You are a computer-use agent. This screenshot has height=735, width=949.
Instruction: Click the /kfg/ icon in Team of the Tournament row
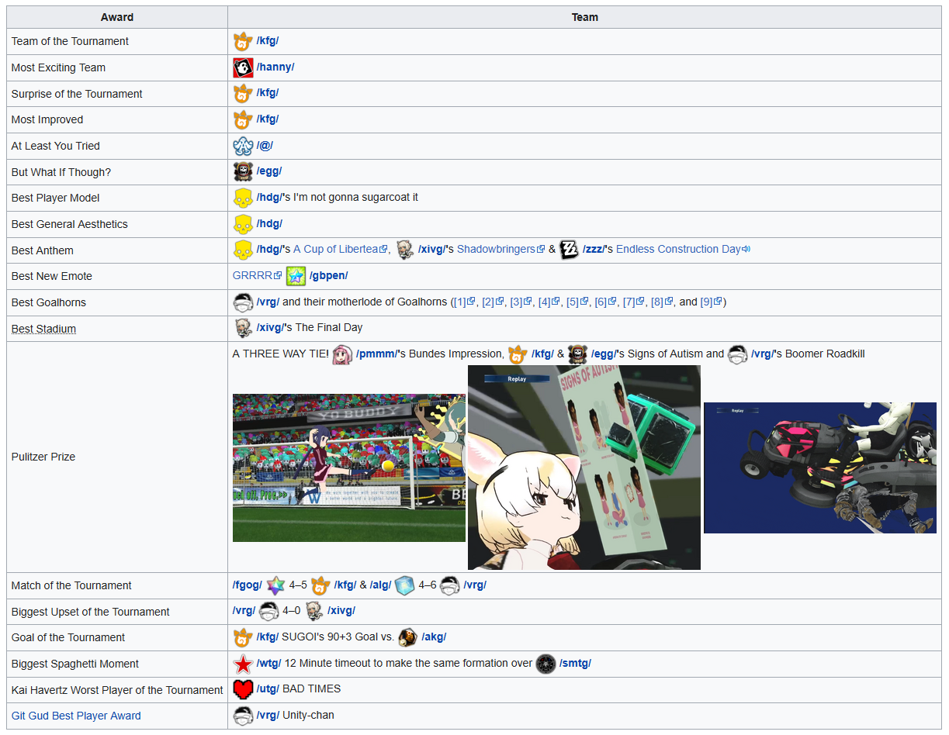(x=243, y=41)
